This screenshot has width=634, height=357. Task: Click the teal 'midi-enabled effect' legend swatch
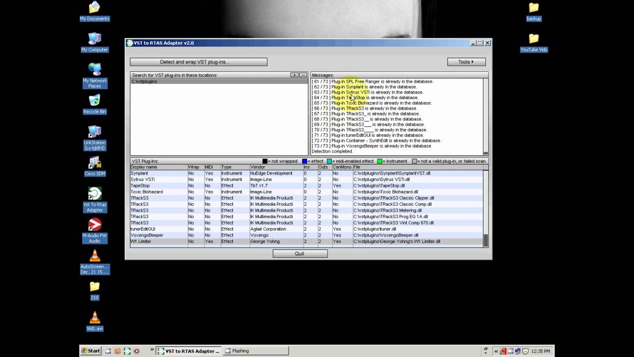tap(329, 161)
